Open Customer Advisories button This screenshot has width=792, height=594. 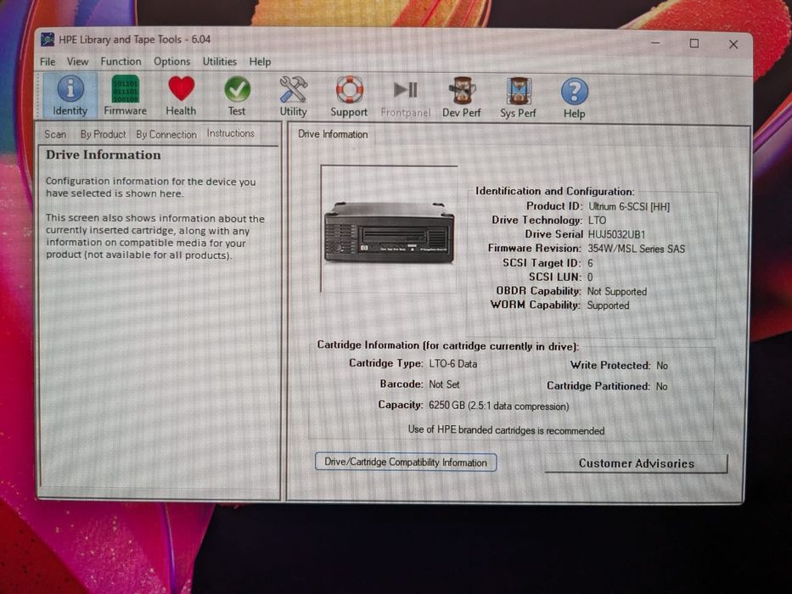click(637, 463)
